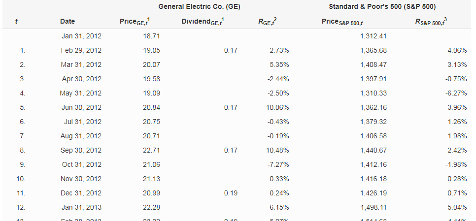Click the Date column header

(68, 21)
